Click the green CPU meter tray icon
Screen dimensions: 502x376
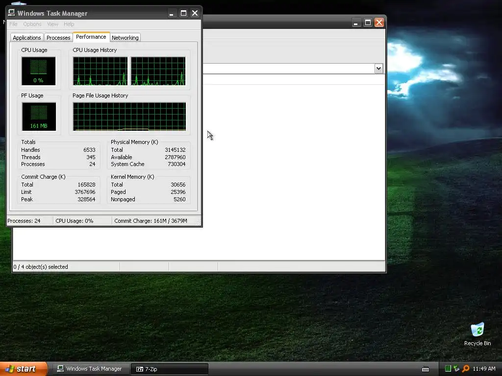(x=448, y=369)
